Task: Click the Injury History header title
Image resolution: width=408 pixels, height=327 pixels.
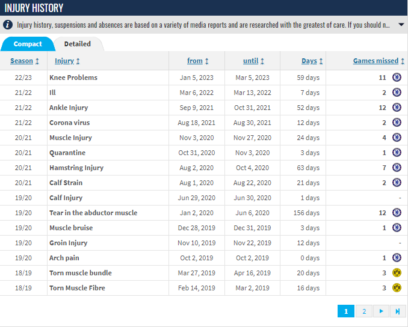Action: [x=34, y=8]
